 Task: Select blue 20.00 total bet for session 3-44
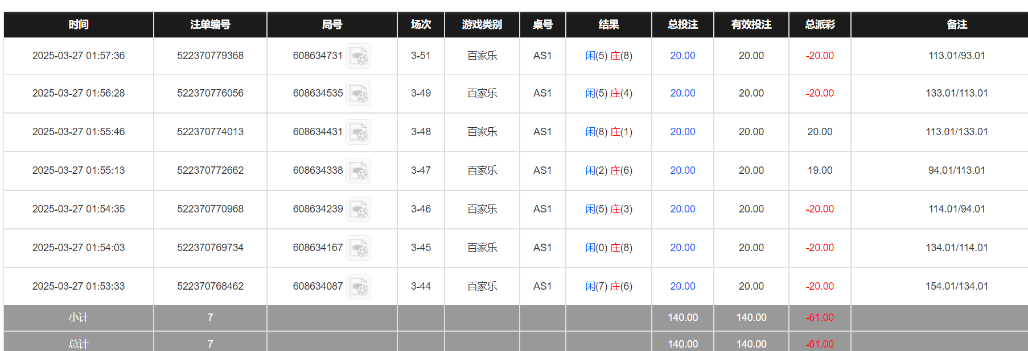682,286
